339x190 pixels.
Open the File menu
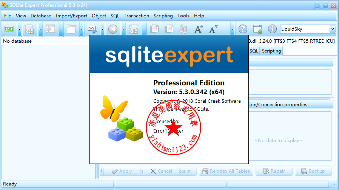click(8, 16)
